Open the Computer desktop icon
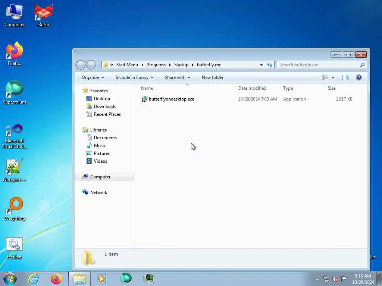Screen dimensions: 382x286 click(x=15, y=15)
